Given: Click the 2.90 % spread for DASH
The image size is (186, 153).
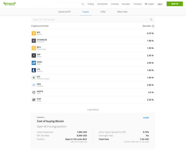Looking at the screenshot, I should click(x=150, y=63).
